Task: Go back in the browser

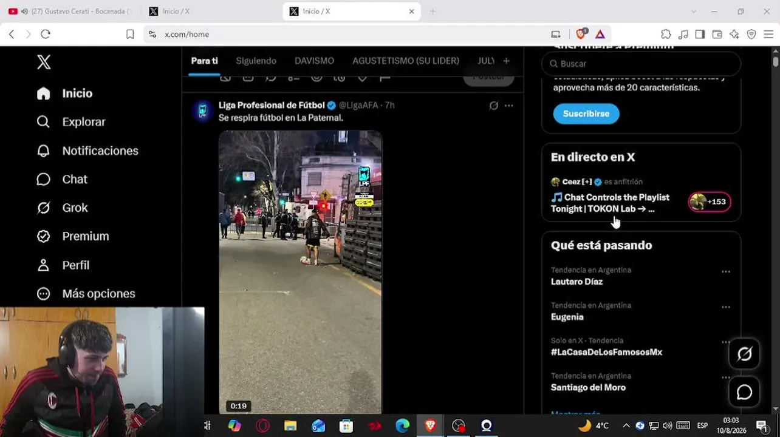Action: pyautogui.click(x=12, y=35)
